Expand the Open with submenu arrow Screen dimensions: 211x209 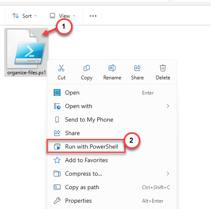coord(168,106)
